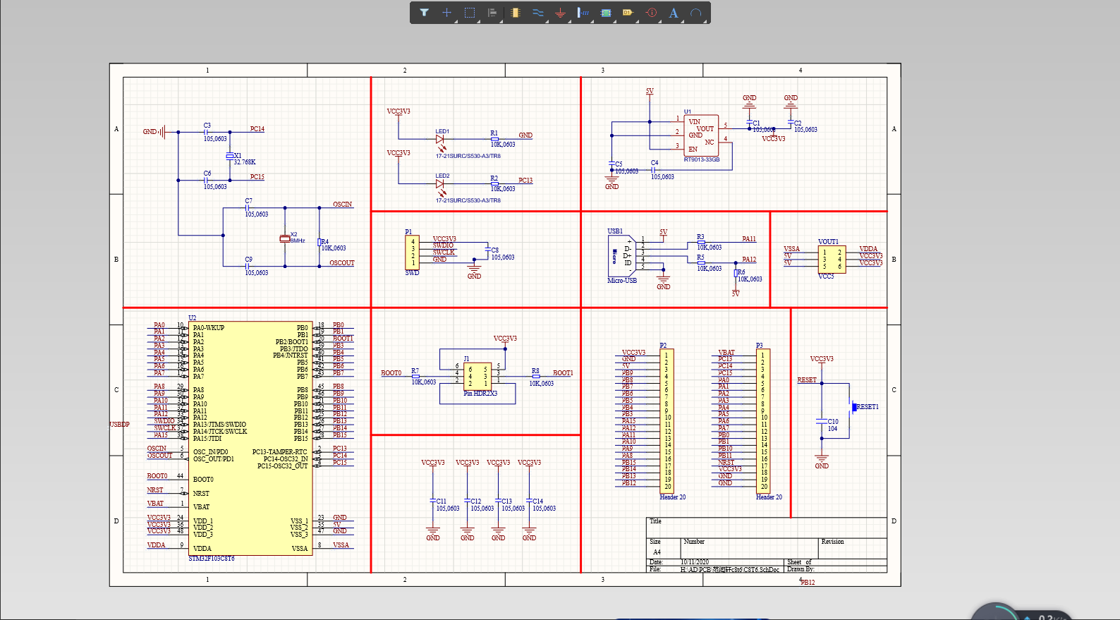
Task: Click the STM32F103C8T6 part label
Action: click(x=212, y=559)
